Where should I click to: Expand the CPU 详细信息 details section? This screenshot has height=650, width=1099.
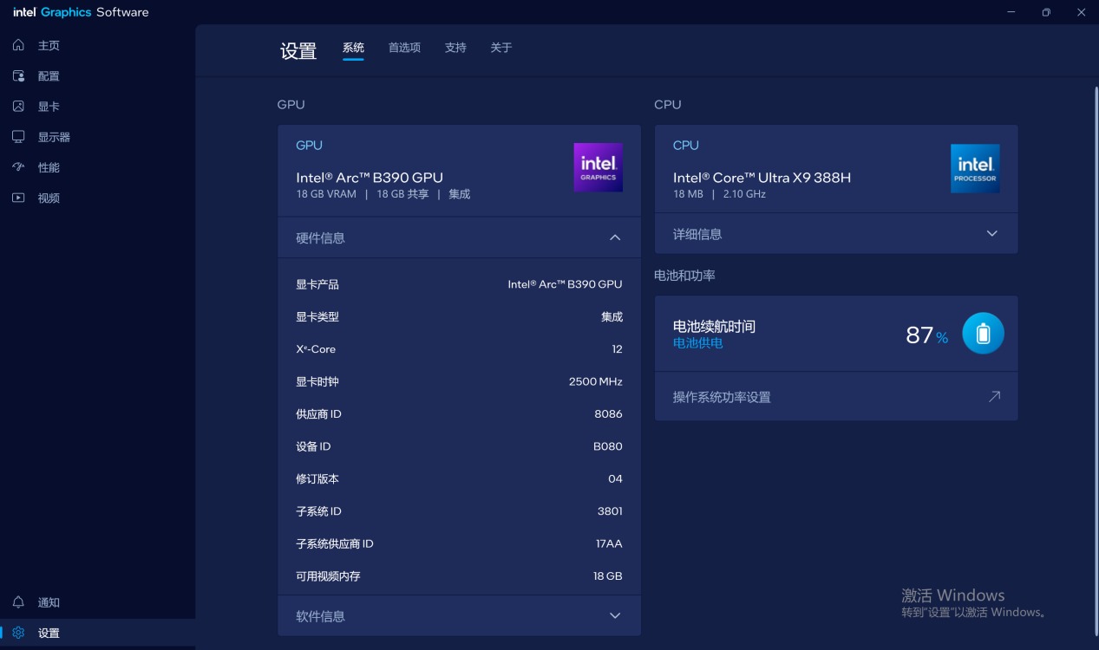(x=992, y=234)
